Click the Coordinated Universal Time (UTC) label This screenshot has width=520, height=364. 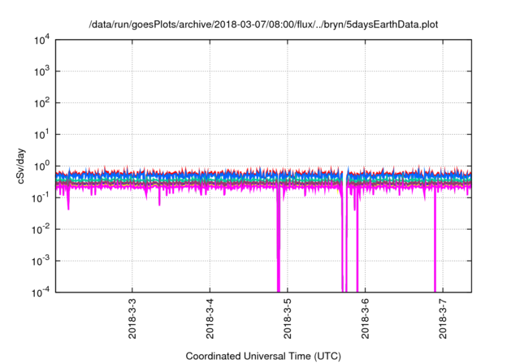click(263, 356)
